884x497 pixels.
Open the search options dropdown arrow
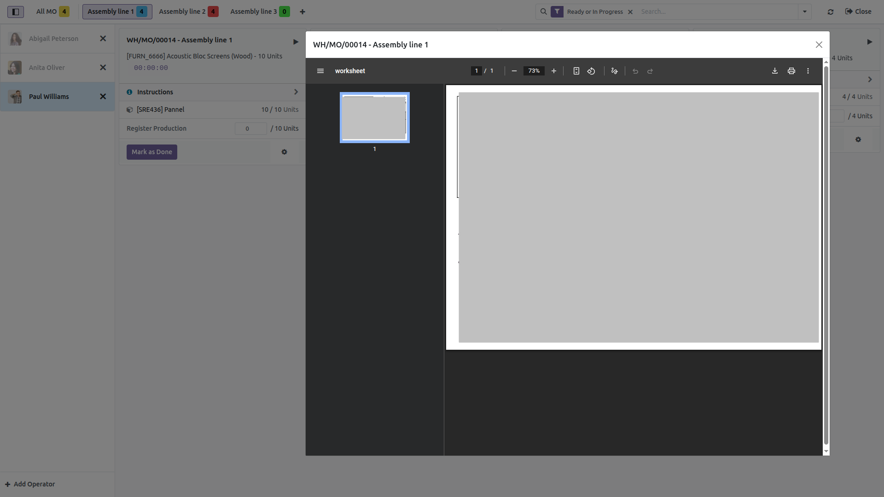[805, 12]
